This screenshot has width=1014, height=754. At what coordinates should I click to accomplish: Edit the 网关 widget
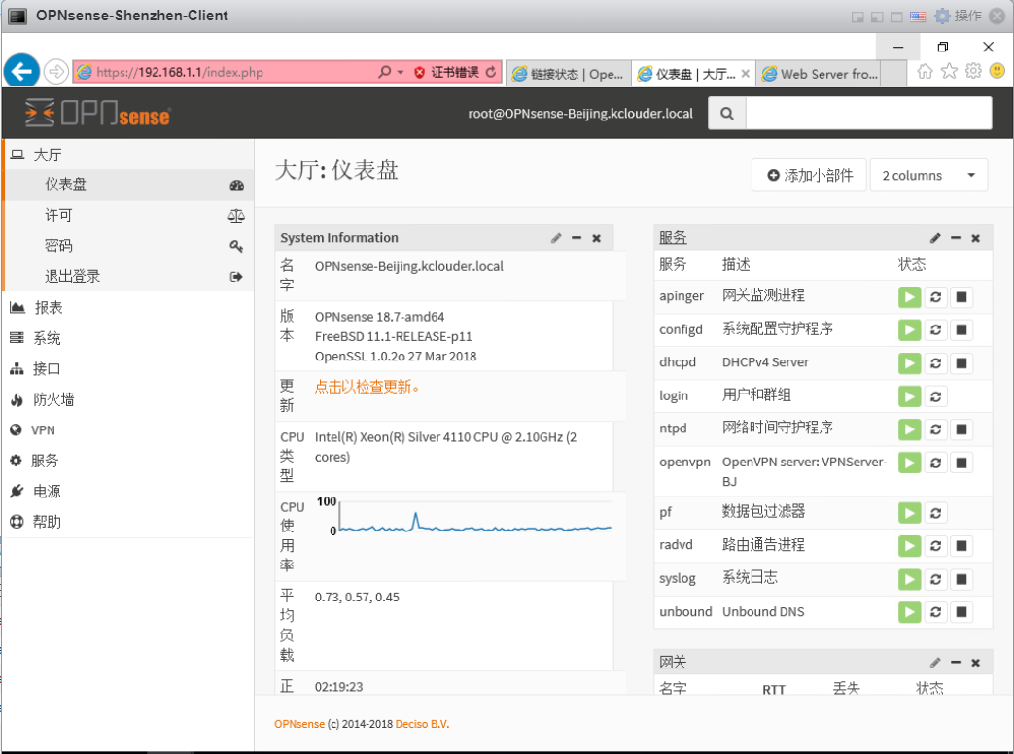935,663
